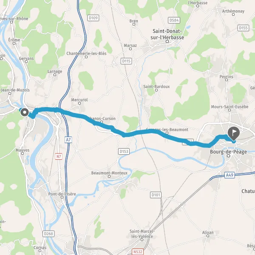Click the A49 motorway shield
This screenshot has height=255, width=255.
pos(229,175)
